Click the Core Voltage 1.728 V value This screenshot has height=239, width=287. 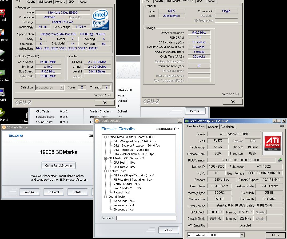pos(81,27)
